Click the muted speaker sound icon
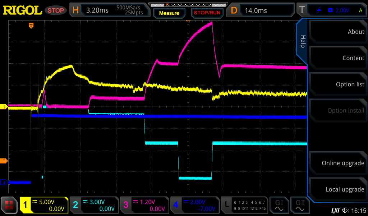The image size is (368, 216). coord(345,210)
